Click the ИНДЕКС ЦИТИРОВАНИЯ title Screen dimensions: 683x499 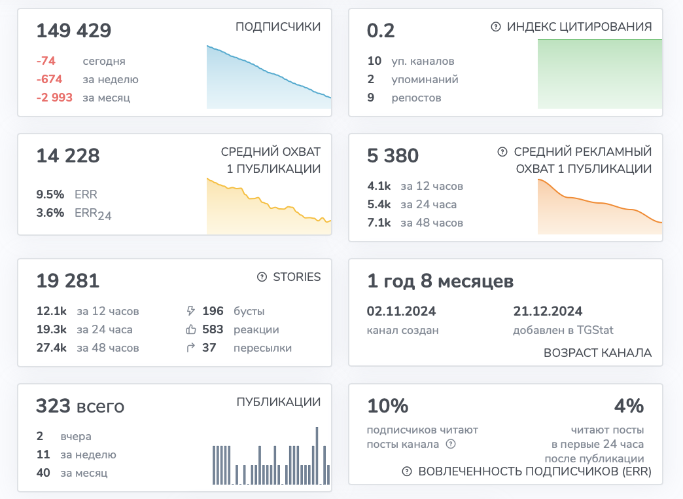(580, 27)
